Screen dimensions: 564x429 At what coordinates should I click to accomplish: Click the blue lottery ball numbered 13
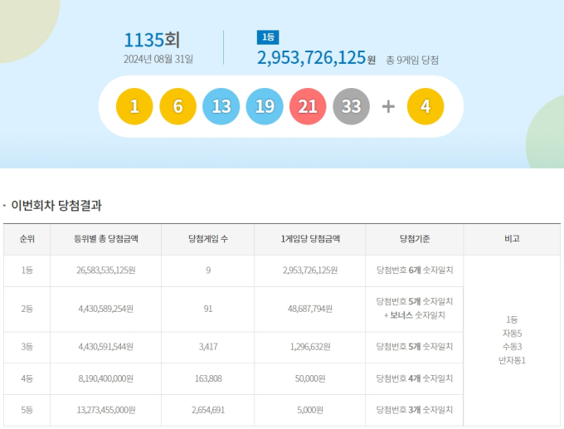[221, 106]
